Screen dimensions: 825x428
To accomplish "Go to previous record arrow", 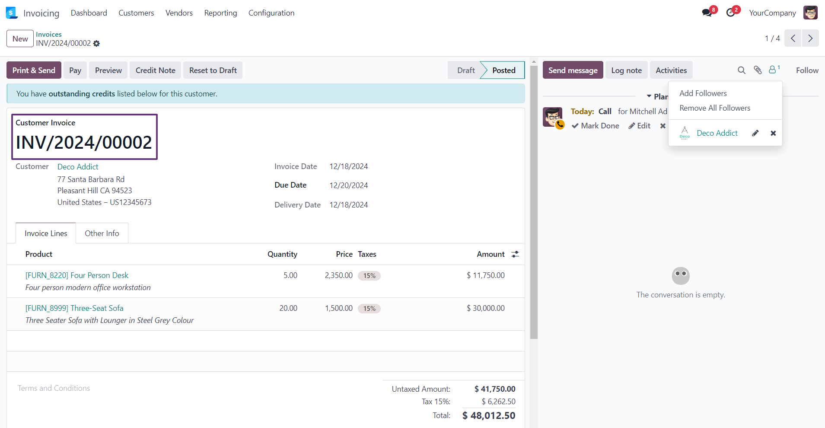I will click(x=793, y=38).
